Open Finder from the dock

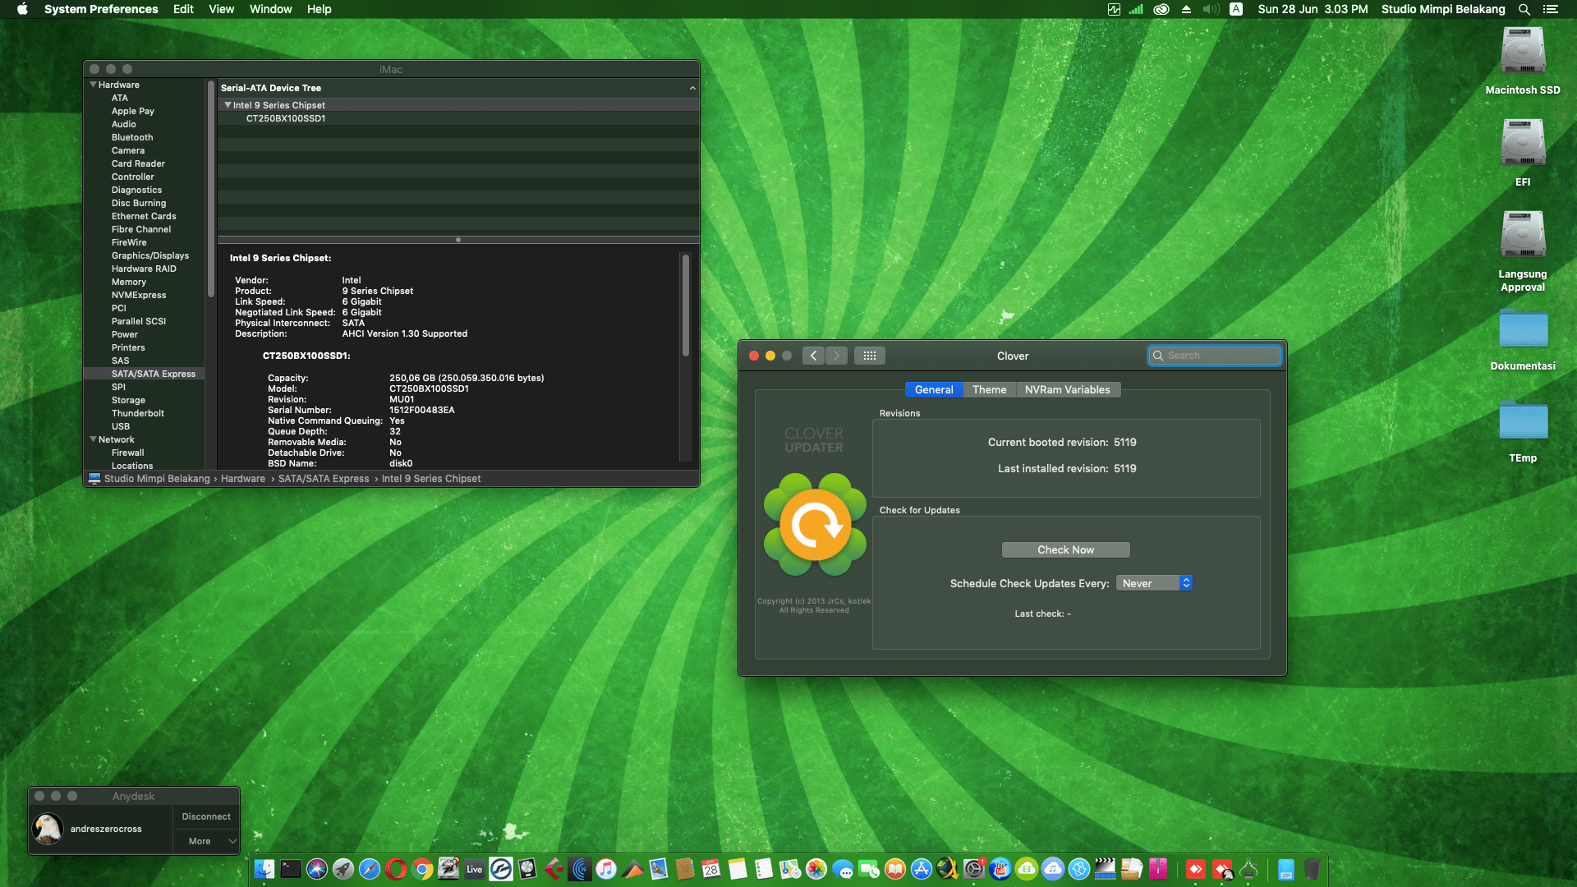pos(264,869)
